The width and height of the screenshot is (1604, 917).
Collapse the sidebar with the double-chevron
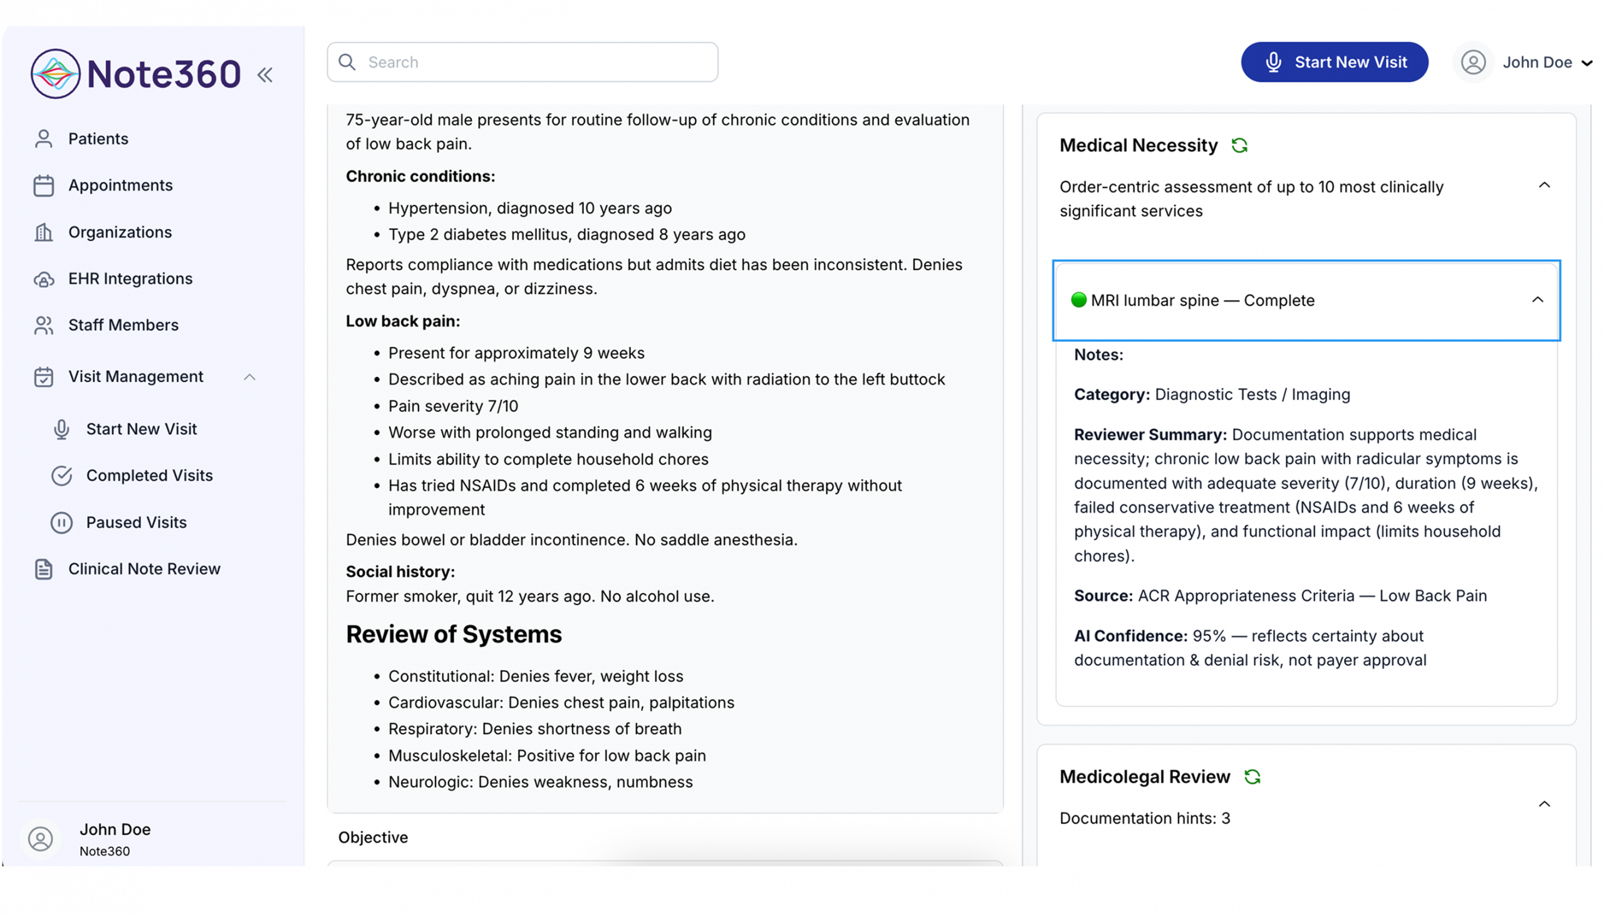pyautogui.click(x=265, y=74)
